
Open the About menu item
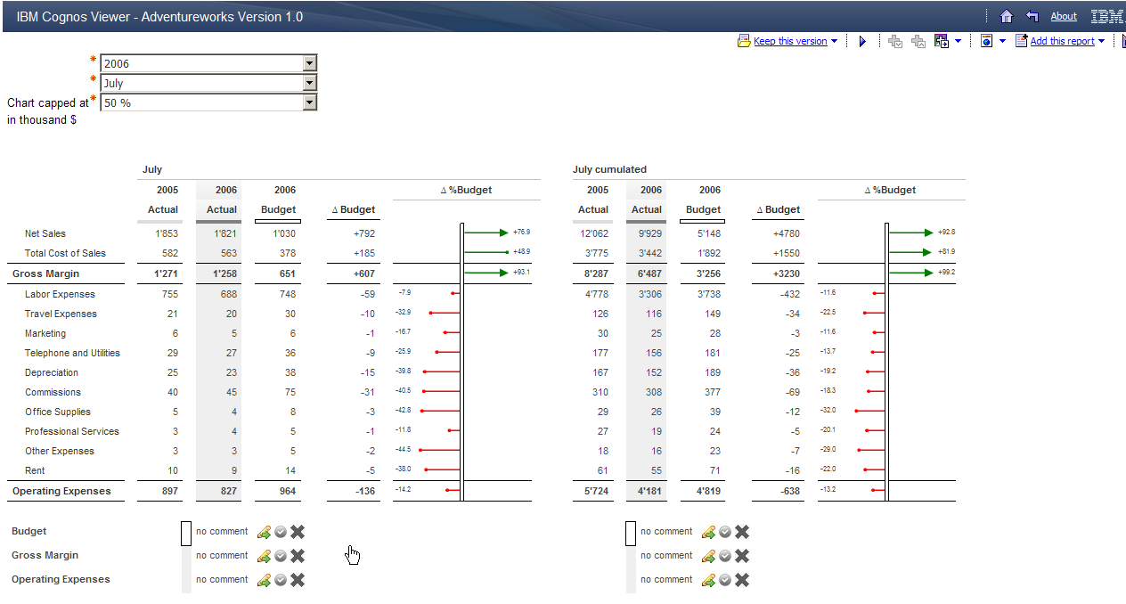coord(1063,15)
